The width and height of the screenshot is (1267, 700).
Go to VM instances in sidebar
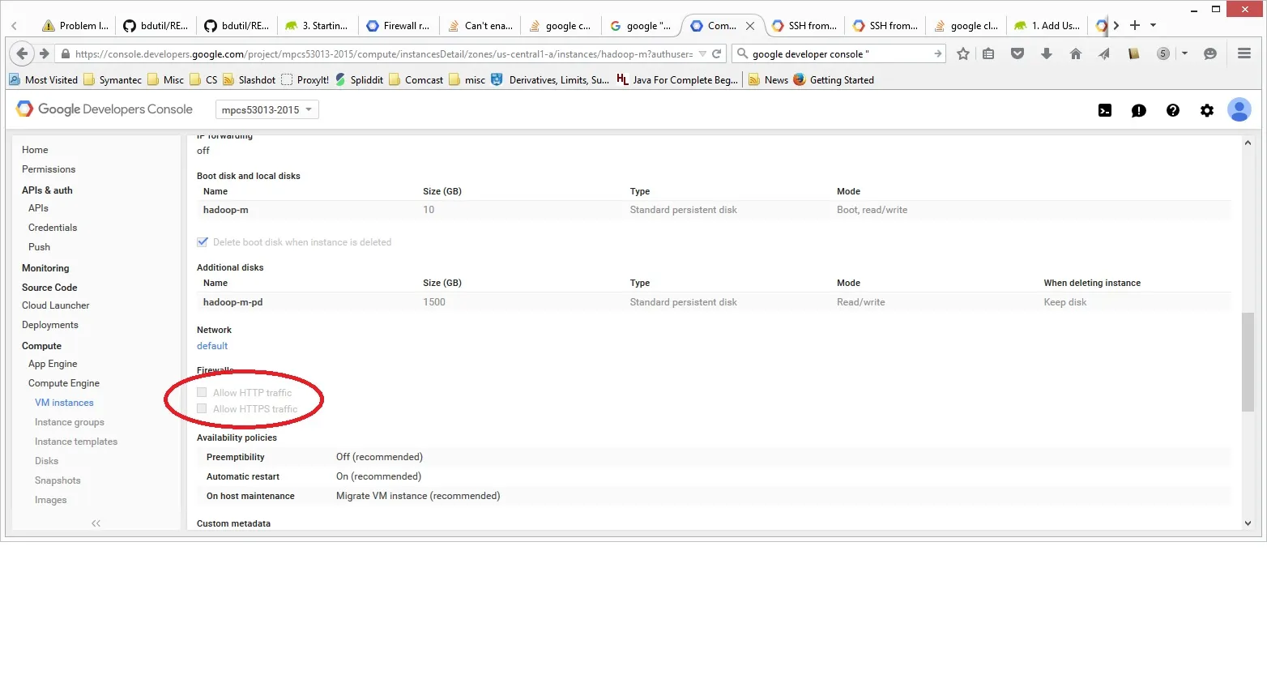coord(64,403)
